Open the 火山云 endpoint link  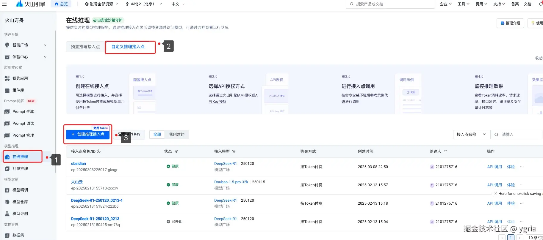point(77,182)
